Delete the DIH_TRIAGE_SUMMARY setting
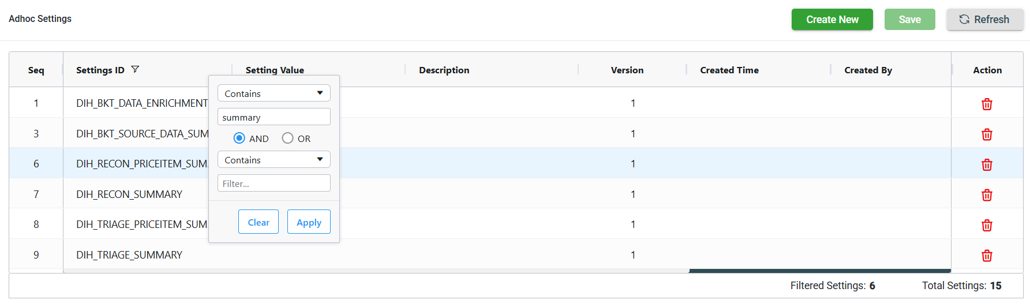Image resolution: width=1030 pixels, height=307 pixels. click(987, 256)
